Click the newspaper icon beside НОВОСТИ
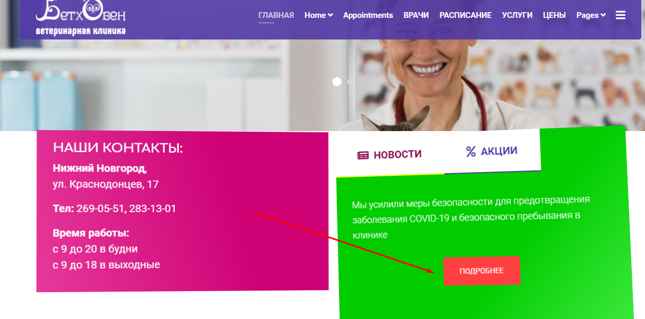 [x=363, y=155]
